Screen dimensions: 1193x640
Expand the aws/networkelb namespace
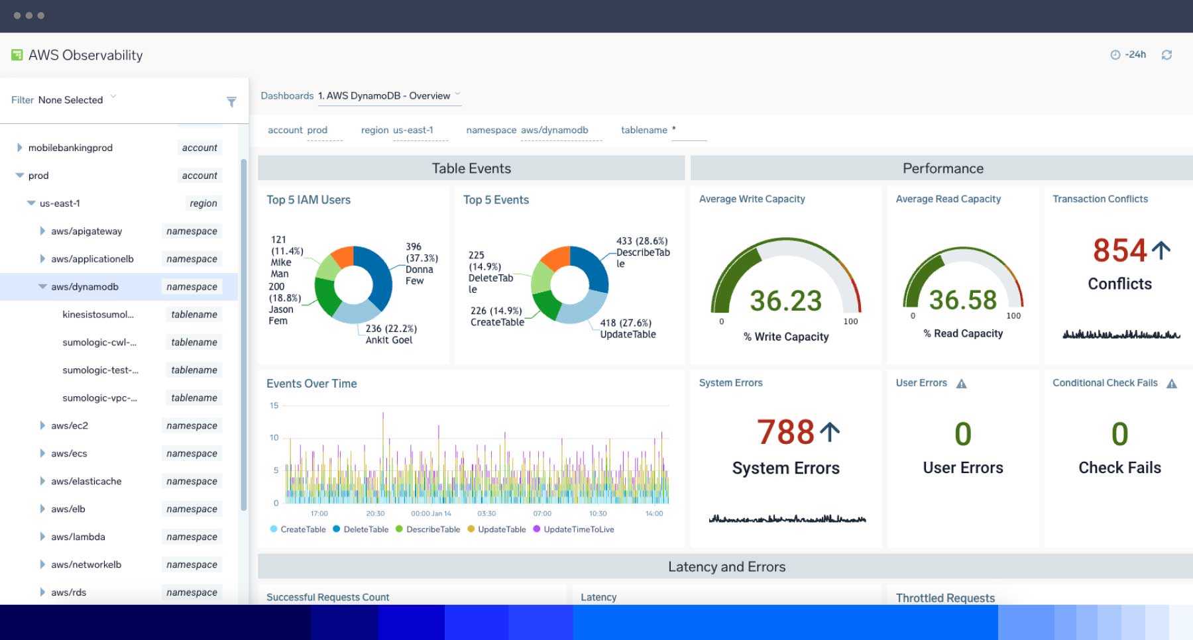[42, 564]
